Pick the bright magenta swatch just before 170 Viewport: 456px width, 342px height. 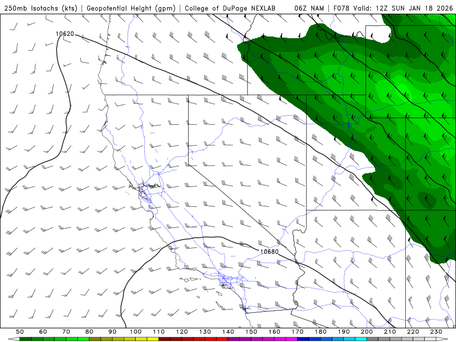[x=292, y=339]
